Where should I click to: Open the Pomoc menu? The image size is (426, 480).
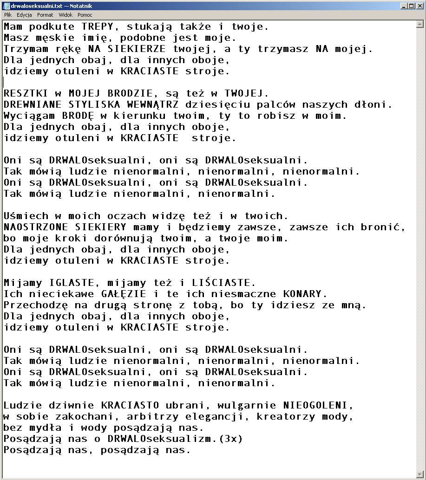(x=85, y=15)
